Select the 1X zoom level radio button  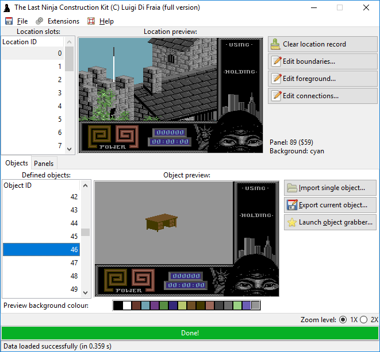[343, 320]
